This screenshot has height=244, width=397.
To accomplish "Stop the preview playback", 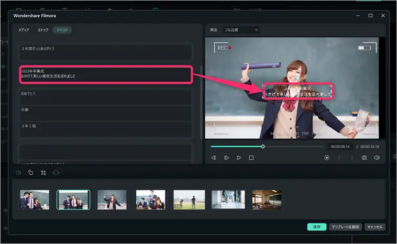I will click(x=251, y=158).
